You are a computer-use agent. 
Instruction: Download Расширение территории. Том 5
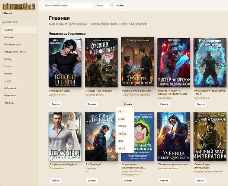[x=200, y=104]
